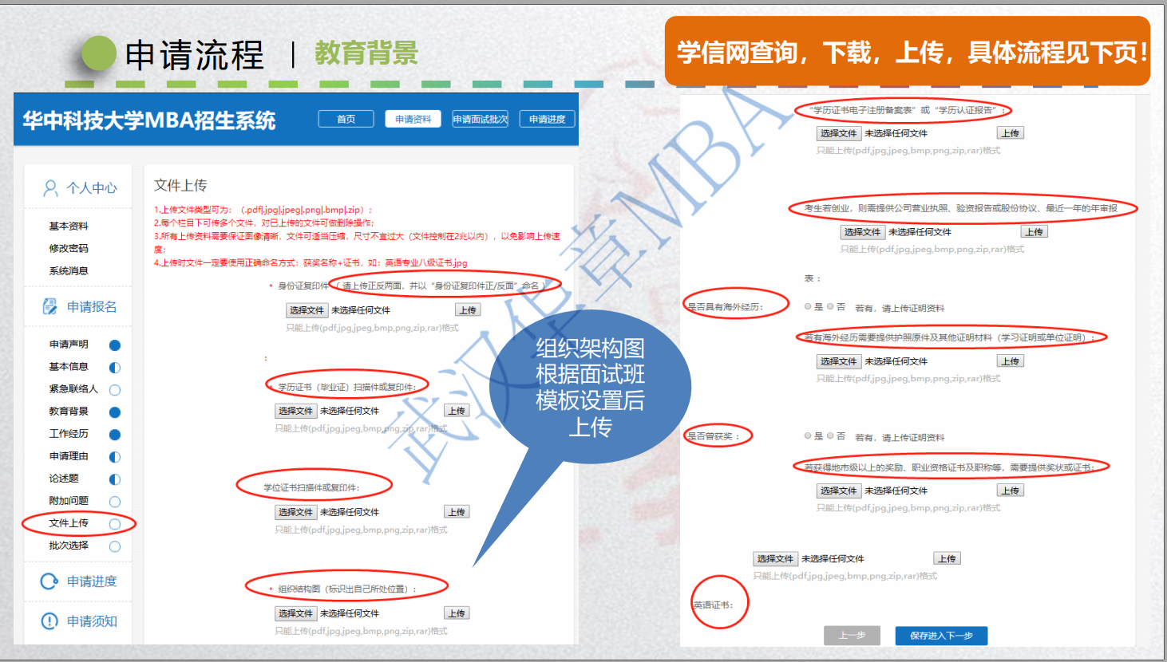Upload the 创业 营业执照 materials file

tap(1034, 232)
